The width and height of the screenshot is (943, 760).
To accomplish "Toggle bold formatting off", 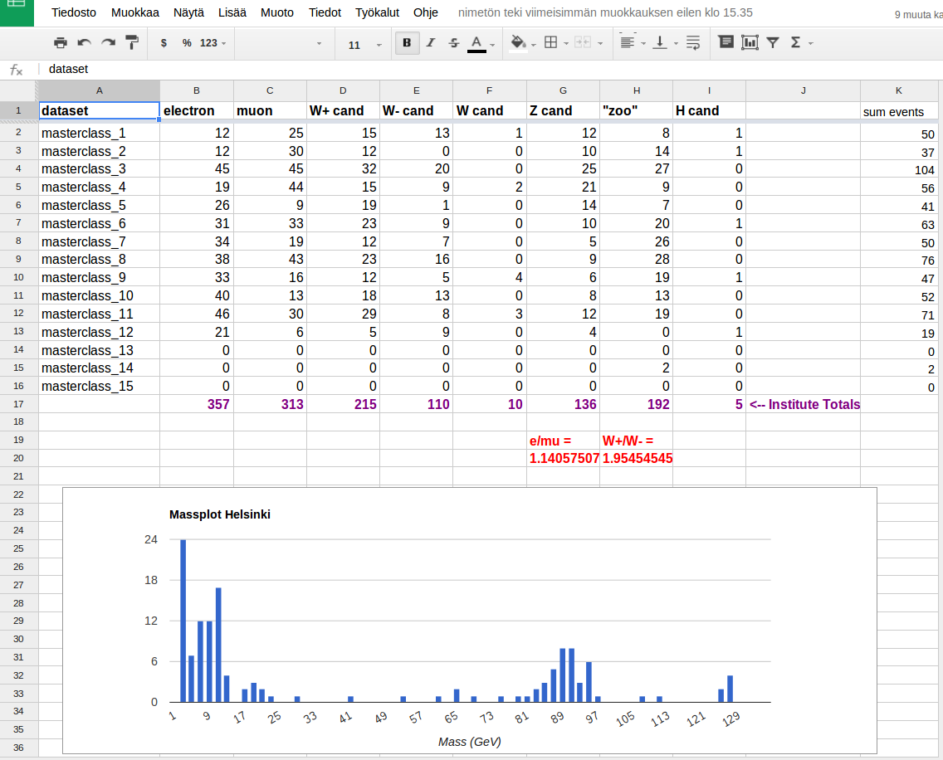I will pyautogui.click(x=407, y=42).
